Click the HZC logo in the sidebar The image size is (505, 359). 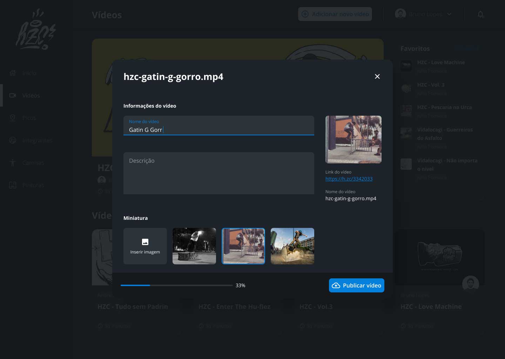(36, 29)
